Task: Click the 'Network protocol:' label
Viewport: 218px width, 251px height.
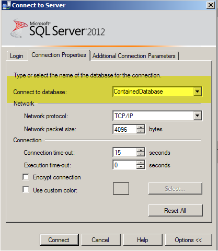Action: pyautogui.click(x=46, y=116)
